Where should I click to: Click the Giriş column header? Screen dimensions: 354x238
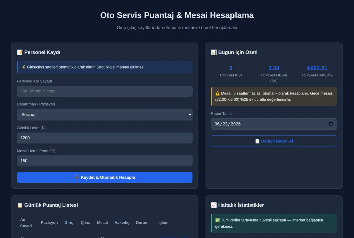69,223
